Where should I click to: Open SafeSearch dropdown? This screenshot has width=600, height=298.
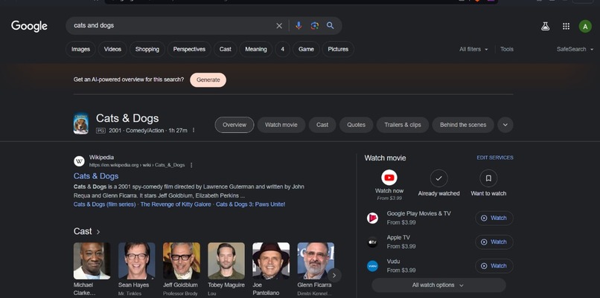pos(575,49)
